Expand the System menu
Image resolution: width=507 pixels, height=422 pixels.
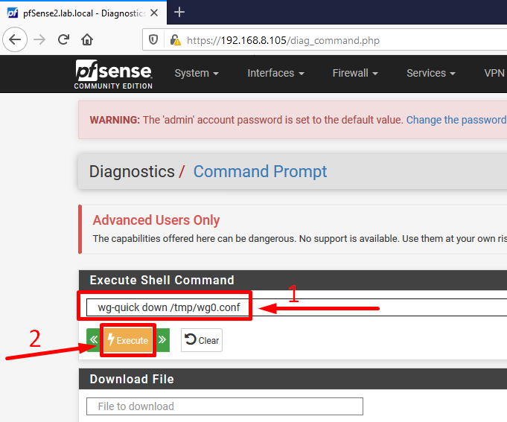coord(197,74)
